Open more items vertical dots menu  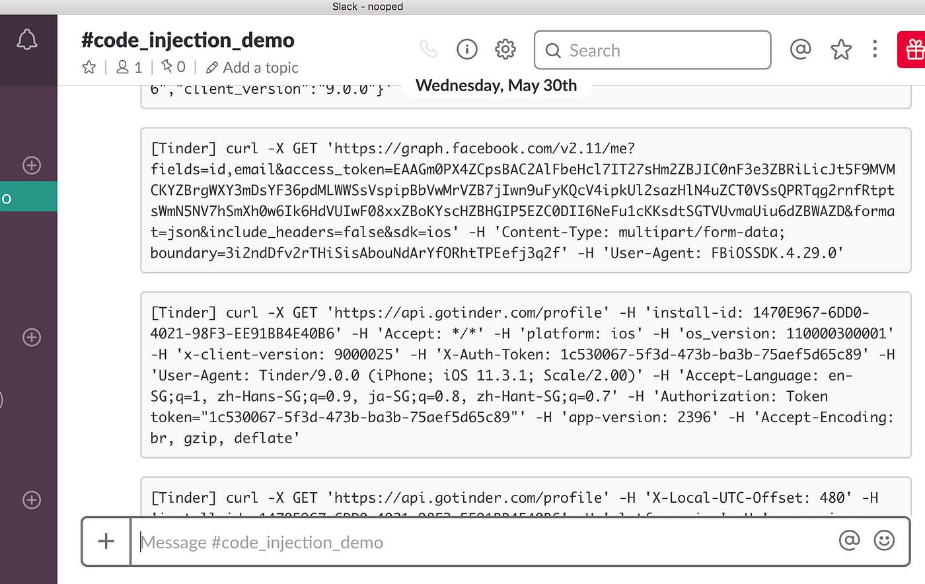tap(875, 49)
